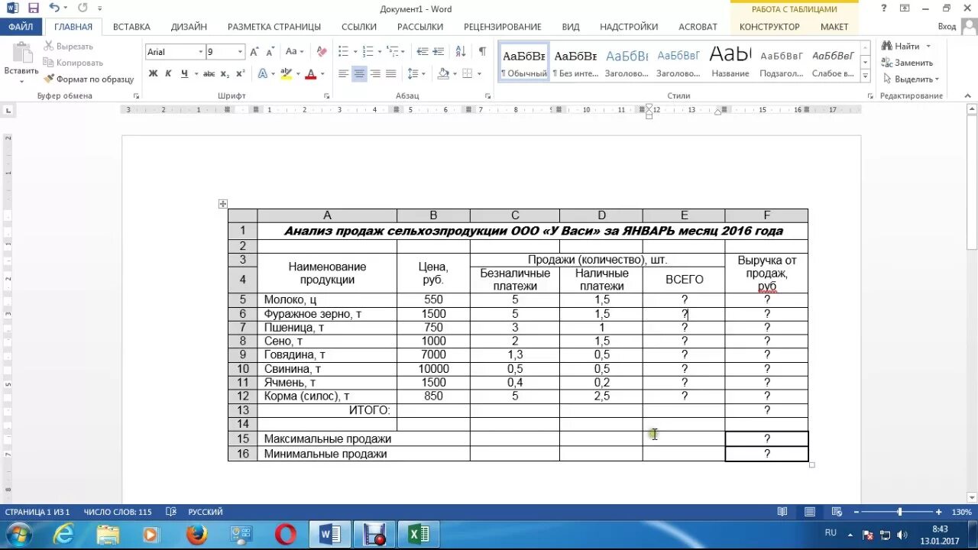
Task: Open the Select (Выделить) dropdown
Action: point(909,79)
